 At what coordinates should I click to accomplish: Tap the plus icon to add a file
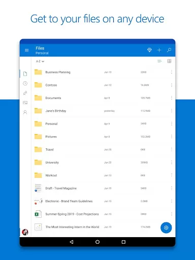pyautogui.click(x=159, y=50)
